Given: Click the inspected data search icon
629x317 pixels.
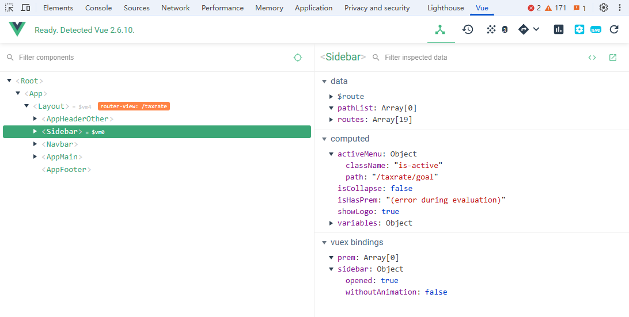Looking at the screenshot, I should click(x=376, y=58).
